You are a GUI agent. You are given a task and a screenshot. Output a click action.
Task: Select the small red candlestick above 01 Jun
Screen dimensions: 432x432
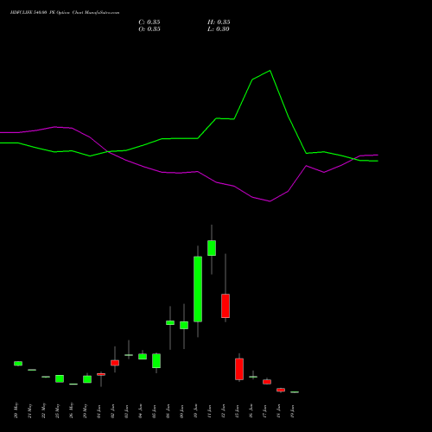click(101, 374)
